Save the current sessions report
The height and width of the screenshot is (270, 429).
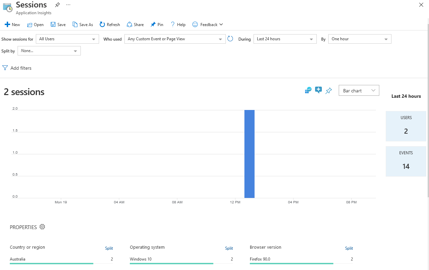coord(58,24)
